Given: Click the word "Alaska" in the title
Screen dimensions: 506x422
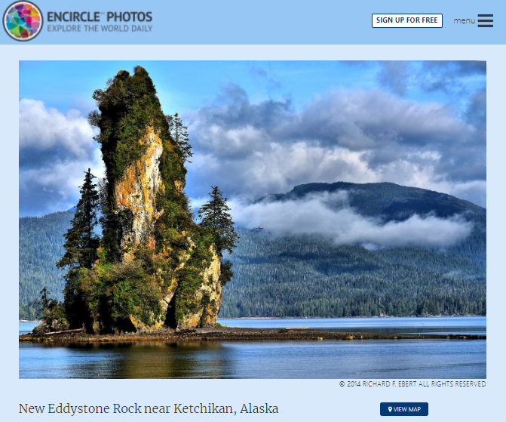Looking at the screenshot, I should tap(259, 408).
